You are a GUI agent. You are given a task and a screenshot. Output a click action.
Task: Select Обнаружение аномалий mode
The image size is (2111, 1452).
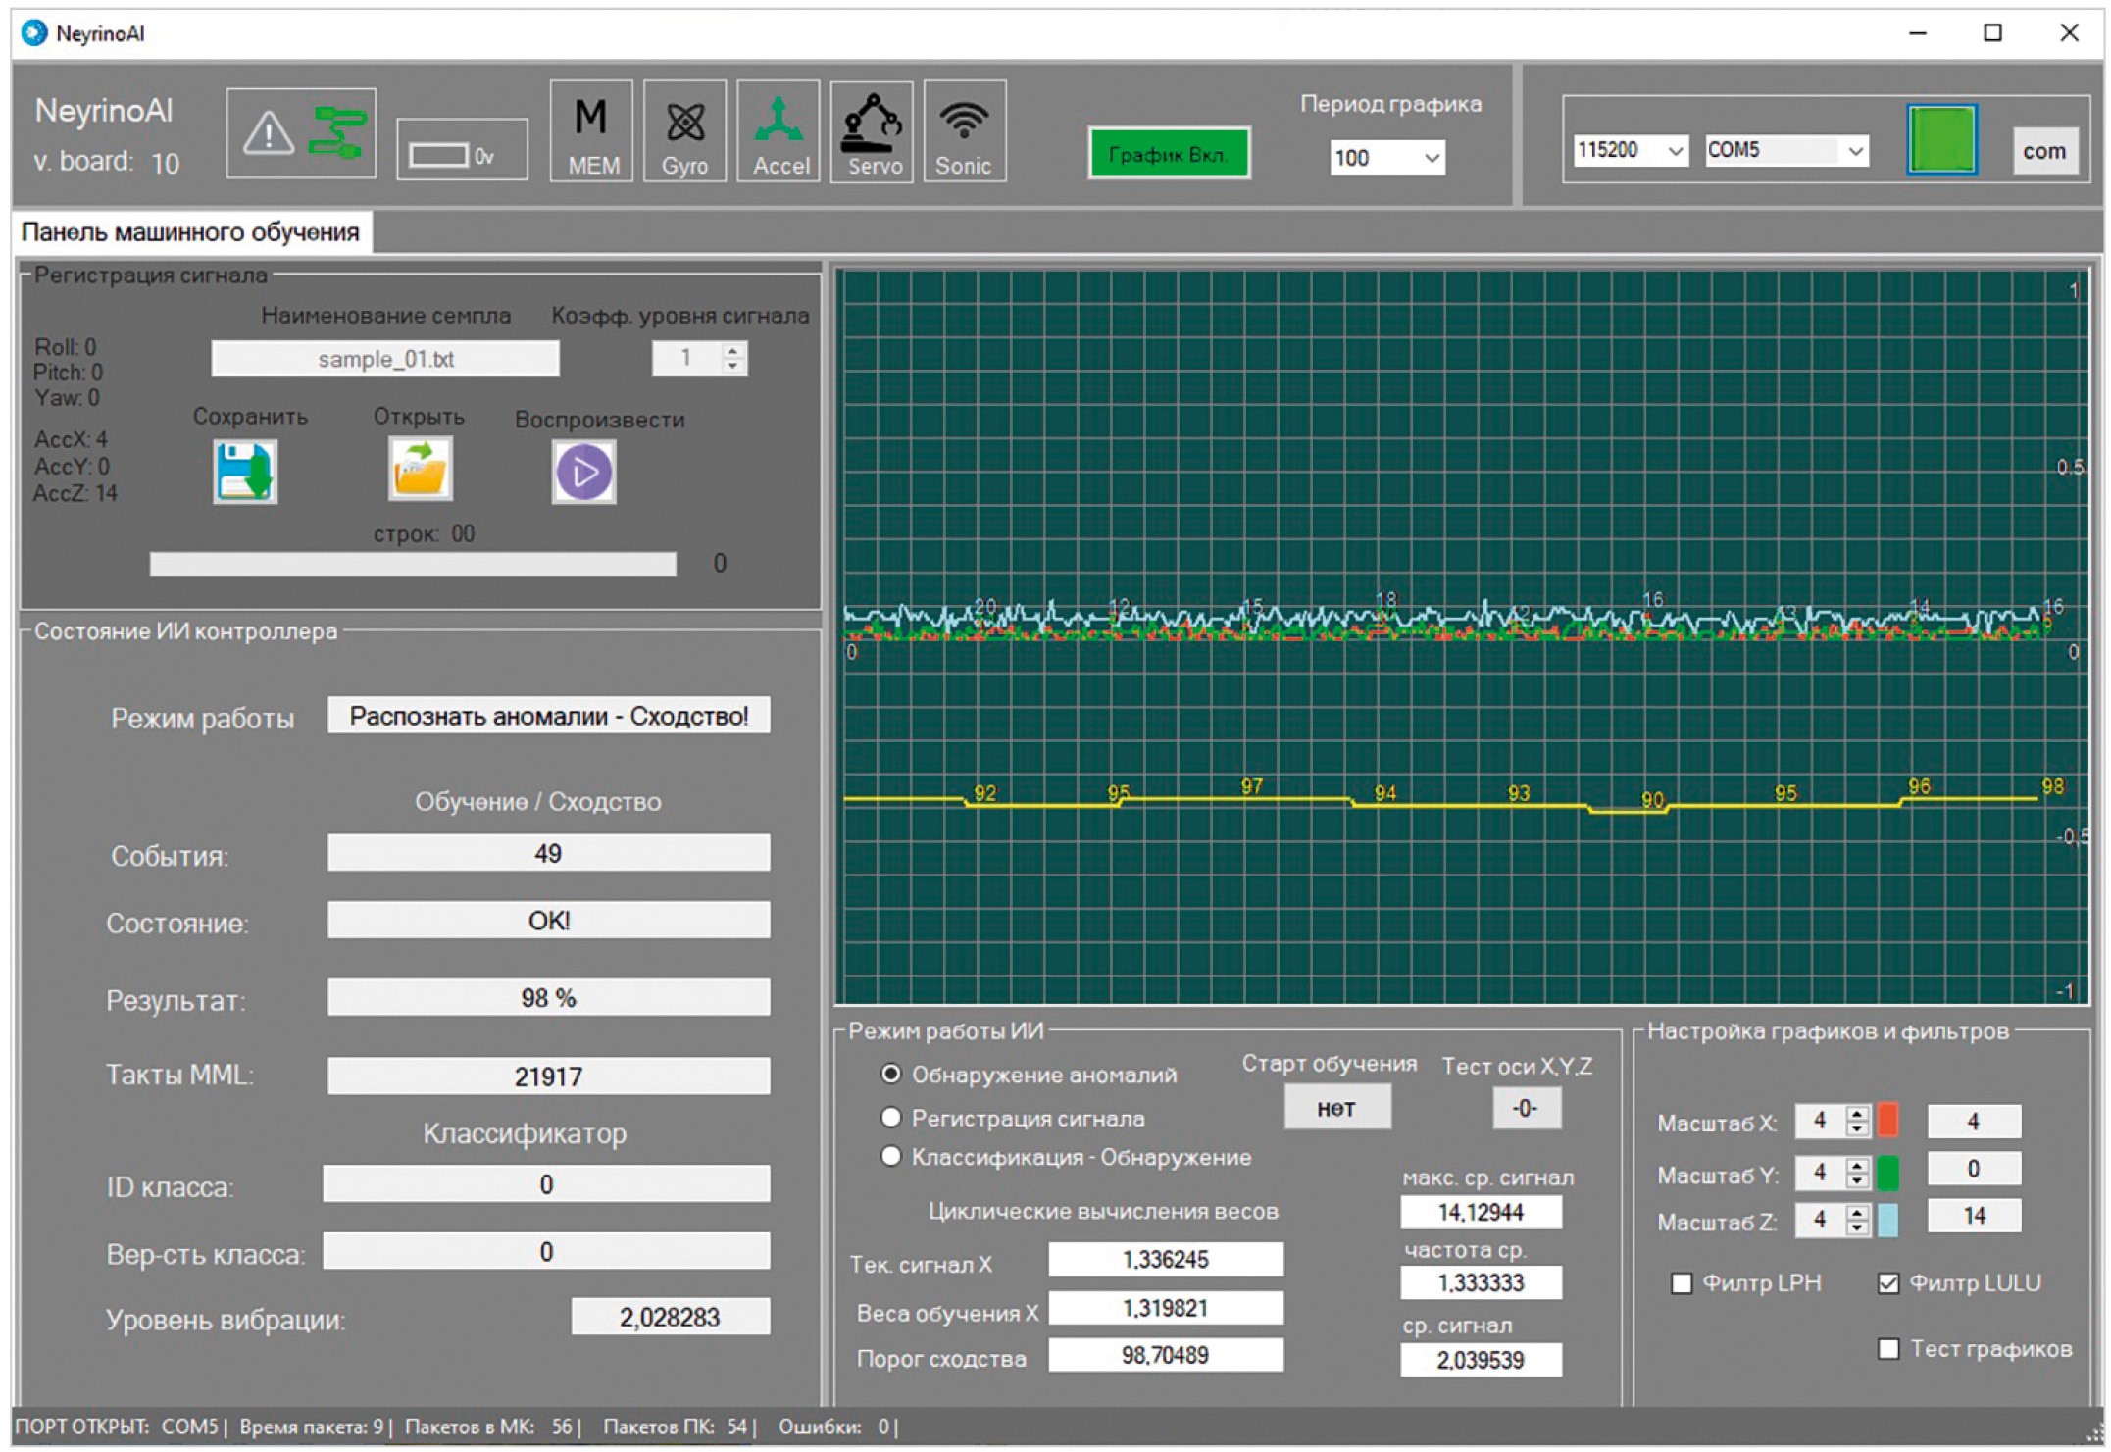[x=890, y=1074]
